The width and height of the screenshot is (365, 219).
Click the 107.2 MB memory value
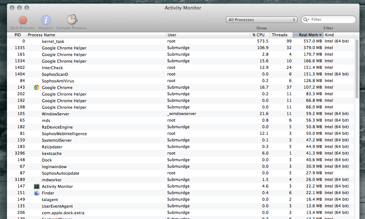click(x=313, y=88)
